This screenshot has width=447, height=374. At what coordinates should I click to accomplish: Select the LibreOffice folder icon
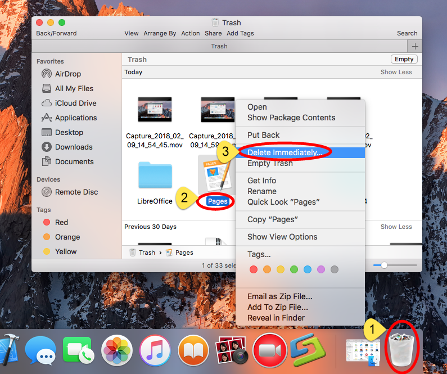point(155,175)
